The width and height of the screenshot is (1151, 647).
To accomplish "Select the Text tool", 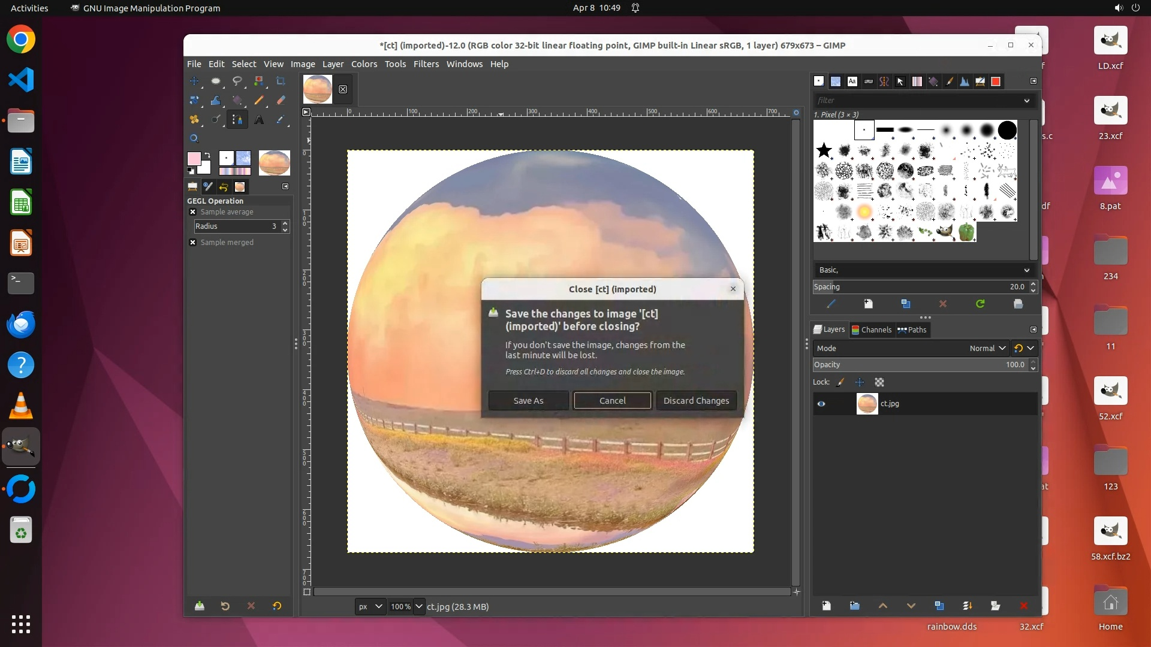I will pos(259,120).
